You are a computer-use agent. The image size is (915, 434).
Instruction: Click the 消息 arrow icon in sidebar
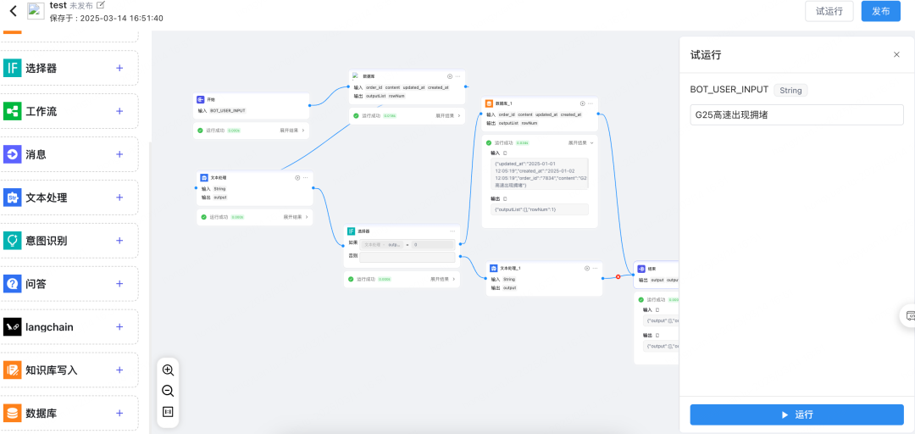[12, 154]
